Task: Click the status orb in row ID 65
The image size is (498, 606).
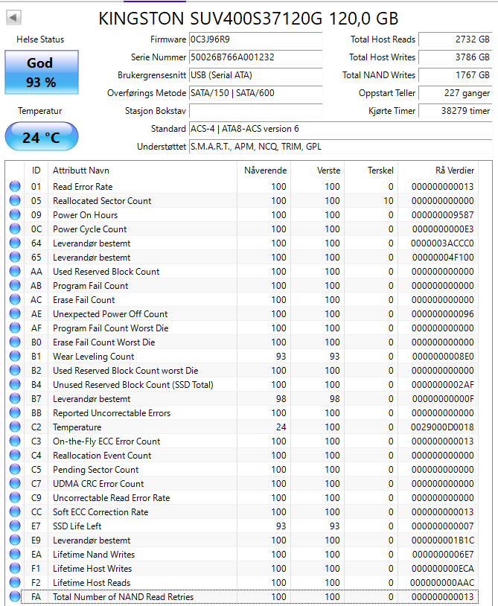Action: 15,257
